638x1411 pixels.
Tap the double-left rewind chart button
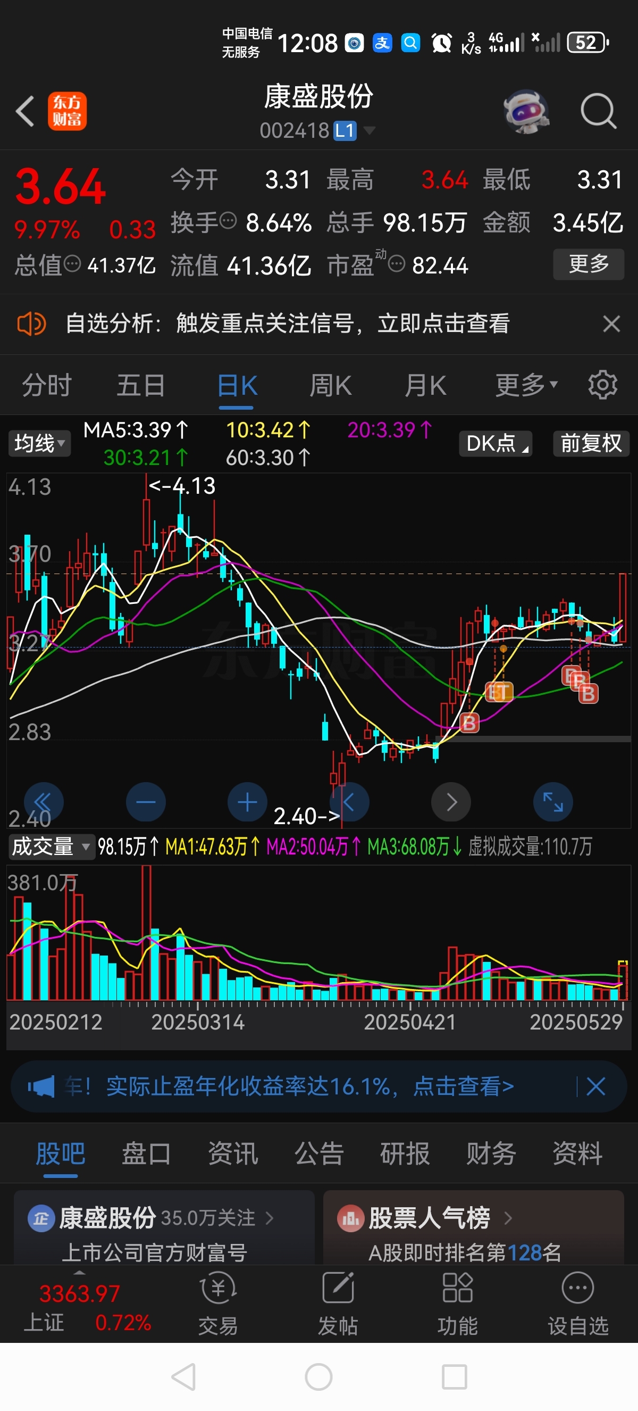(43, 802)
